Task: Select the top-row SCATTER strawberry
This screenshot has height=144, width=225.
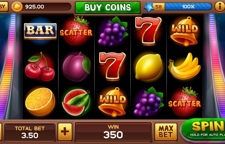Action: (x=76, y=31)
